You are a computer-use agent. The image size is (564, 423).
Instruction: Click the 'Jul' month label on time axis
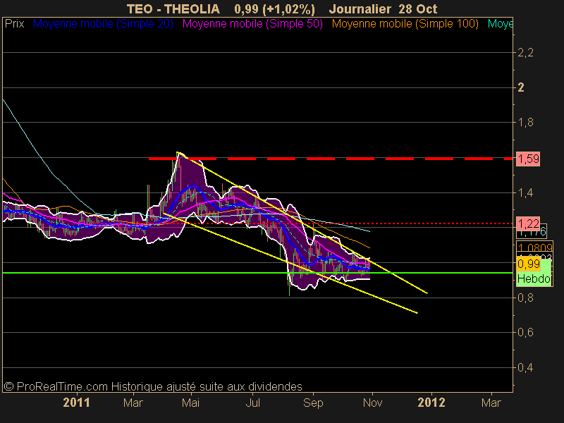(x=252, y=403)
